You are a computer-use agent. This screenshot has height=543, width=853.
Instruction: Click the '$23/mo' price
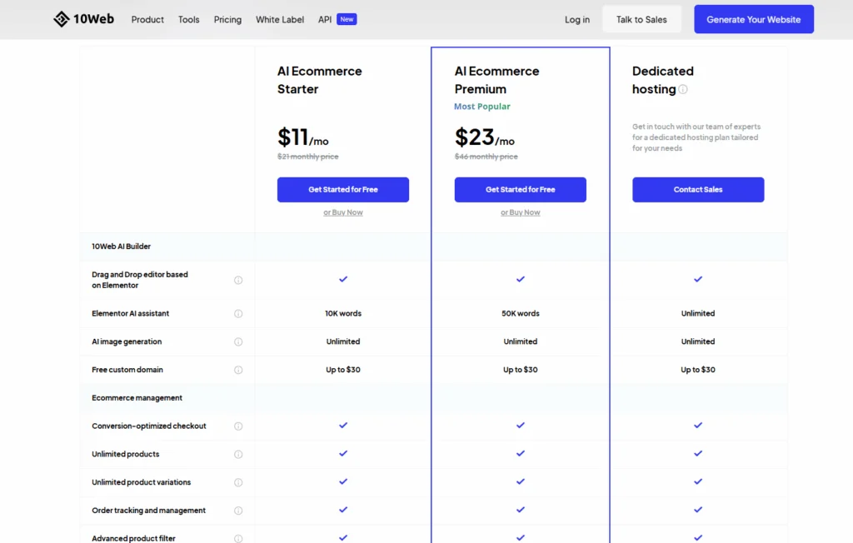[485, 137]
